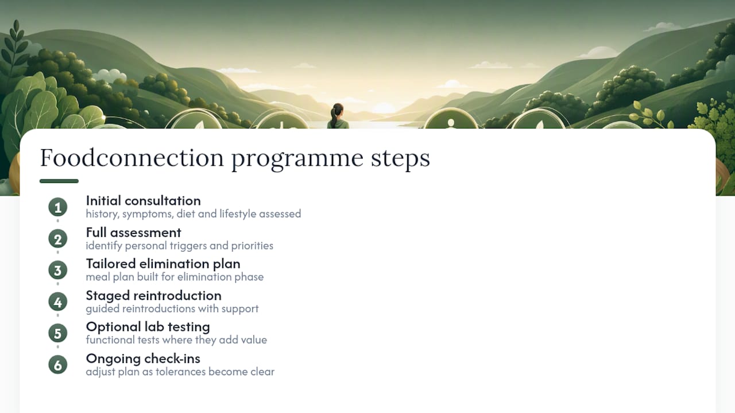Click the step 1 number circle
Image resolution: width=735 pixels, height=413 pixels.
click(57, 207)
